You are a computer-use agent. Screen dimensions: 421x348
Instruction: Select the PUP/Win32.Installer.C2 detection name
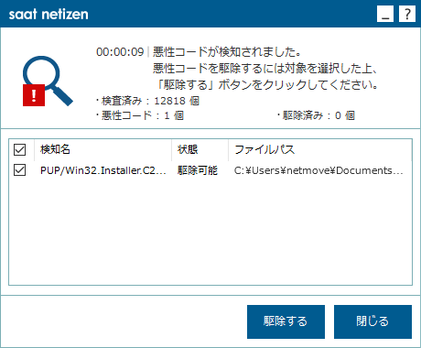click(x=103, y=170)
